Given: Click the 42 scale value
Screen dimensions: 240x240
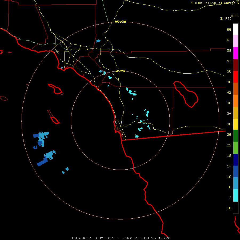Looking at the screenshot, I should coord(229,93).
